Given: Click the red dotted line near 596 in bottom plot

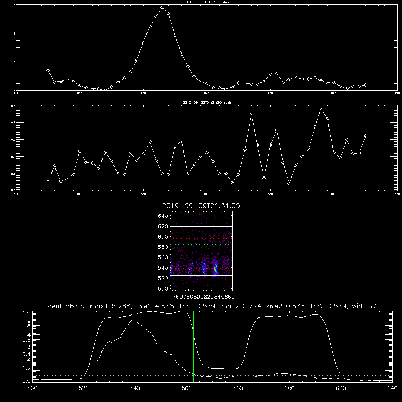Looking at the screenshot, I should point(279,347).
